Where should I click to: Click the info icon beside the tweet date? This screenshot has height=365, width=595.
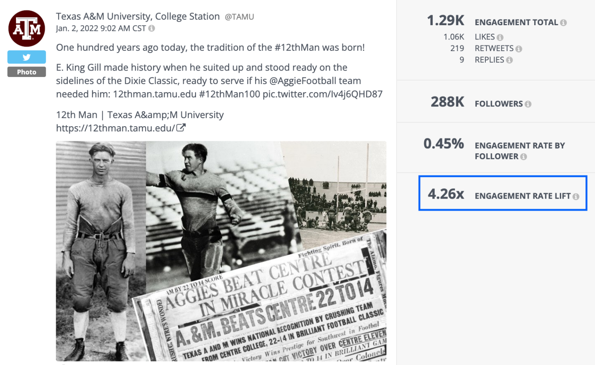151,28
